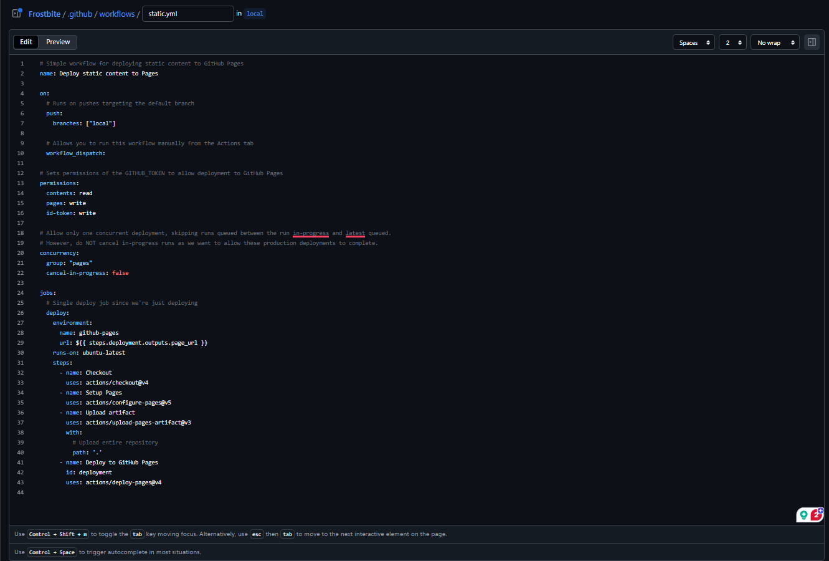This screenshot has height=561, width=829.
Task: Click the 'environment:' line
Action: coord(72,323)
